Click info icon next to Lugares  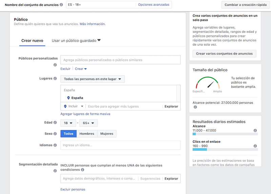pyautogui.click(x=55, y=78)
